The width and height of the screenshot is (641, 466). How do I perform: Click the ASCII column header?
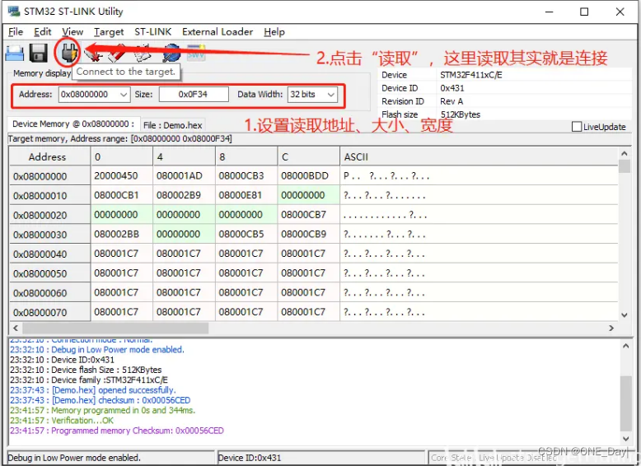pos(479,156)
